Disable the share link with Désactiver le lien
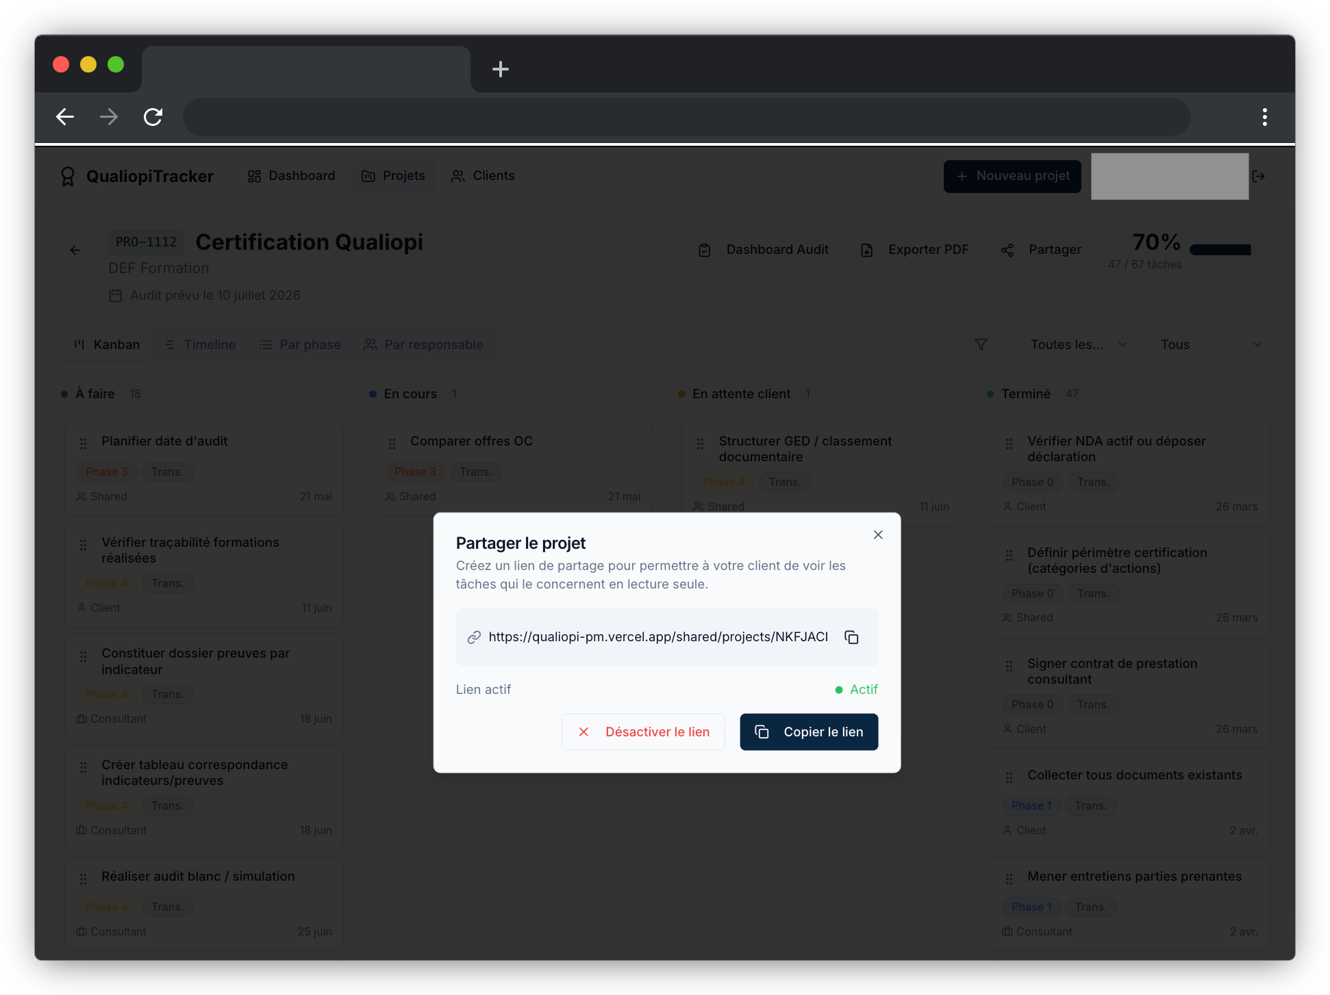Image resolution: width=1330 pixels, height=995 pixels. [x=642, y=732]
